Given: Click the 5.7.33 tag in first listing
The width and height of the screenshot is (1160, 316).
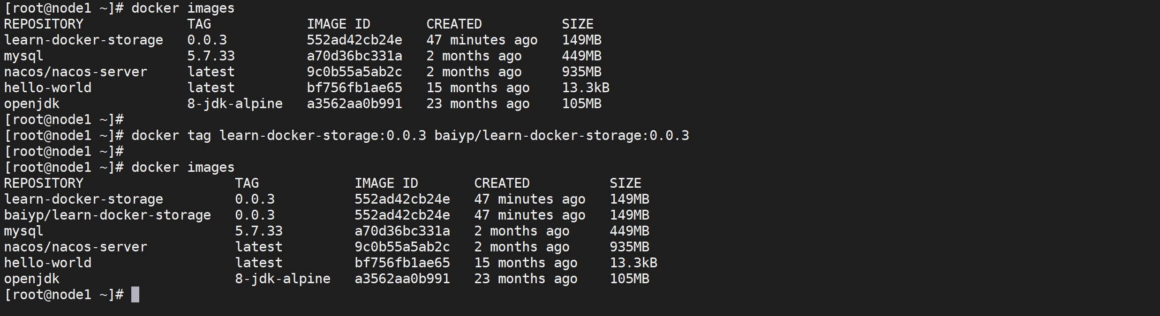Looking at the screenshot, I should [211, 56].
